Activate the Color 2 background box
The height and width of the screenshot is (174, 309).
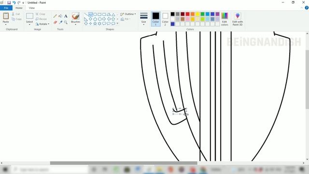[165, 19]
